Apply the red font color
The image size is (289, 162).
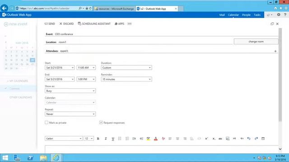pos(156,139)
